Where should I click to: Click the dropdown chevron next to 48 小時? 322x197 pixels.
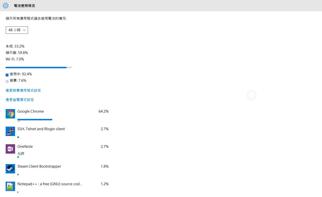pos(24,30)
